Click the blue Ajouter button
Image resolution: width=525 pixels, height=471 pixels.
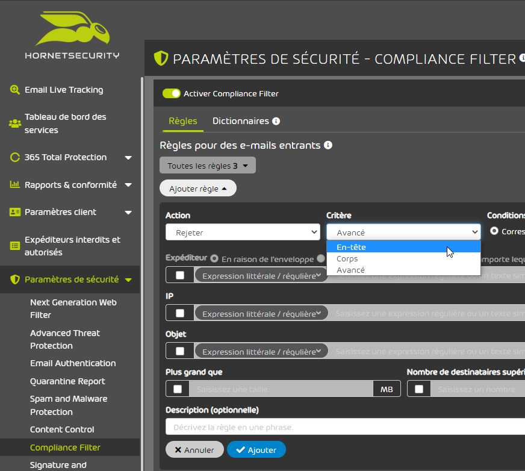pyautogui.click(x=256, y=449)
